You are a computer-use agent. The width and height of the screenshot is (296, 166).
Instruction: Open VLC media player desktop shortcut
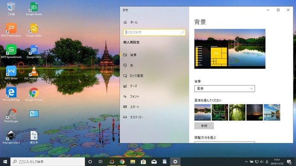point(34,73)
